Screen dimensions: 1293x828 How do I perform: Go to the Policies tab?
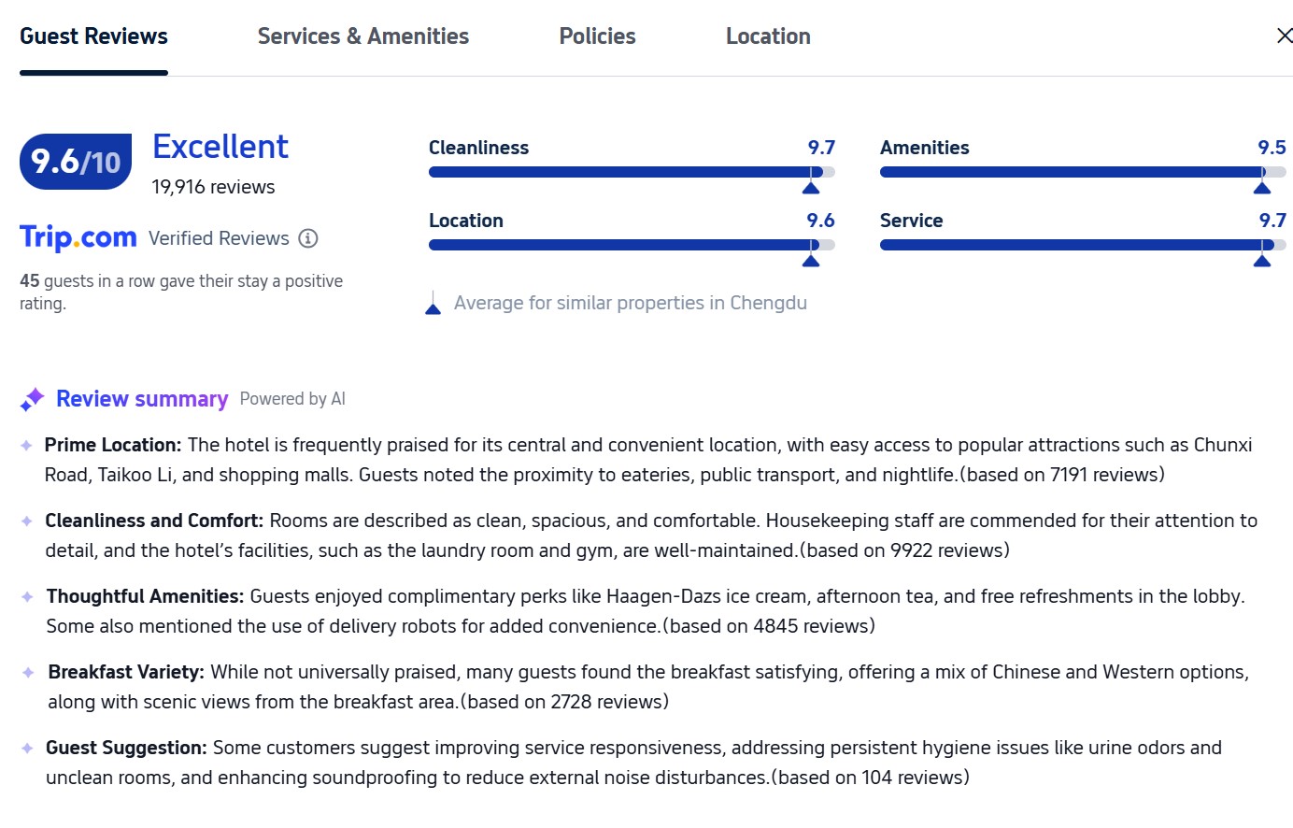pyautogui.click(x=597, y=36)
